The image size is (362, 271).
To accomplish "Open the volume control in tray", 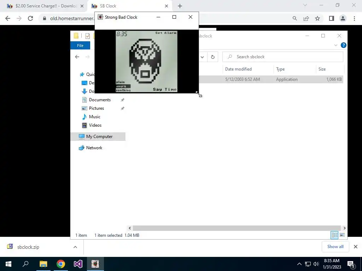I will (316, 264).
